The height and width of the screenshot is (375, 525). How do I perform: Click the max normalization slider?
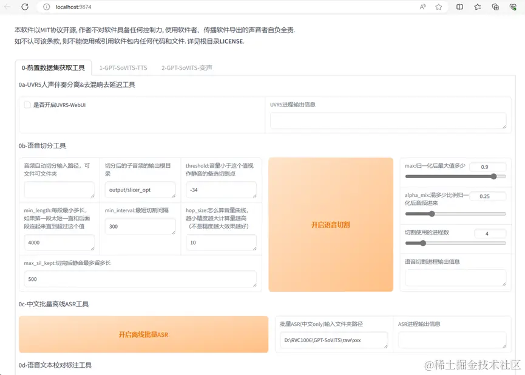[x=455, y=176]
